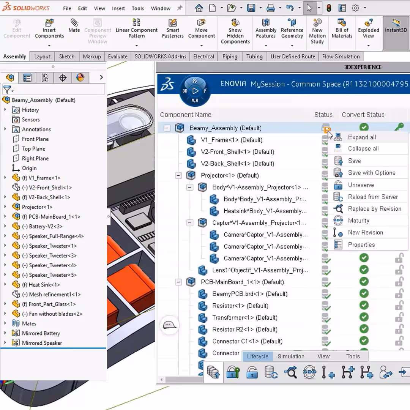The height and width of the screenshot is (410, 410).
Task: Click the Exploded View tool
Action: pos(368,29)
